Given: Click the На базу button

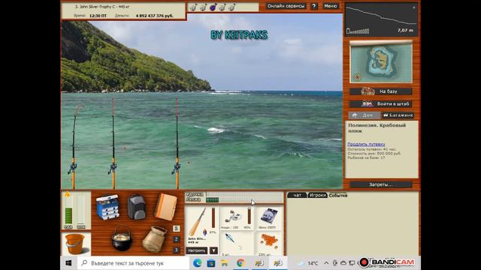Looking at the screenshot, I should 381,91.
